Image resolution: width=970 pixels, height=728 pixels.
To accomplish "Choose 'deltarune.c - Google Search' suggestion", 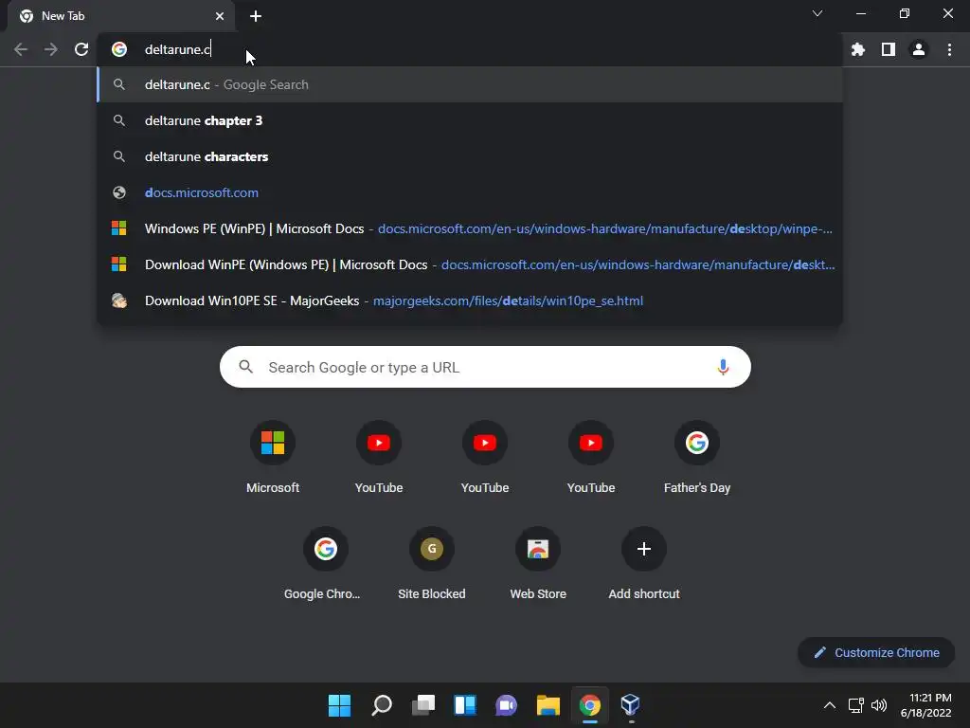I will (x=470, y=84).
